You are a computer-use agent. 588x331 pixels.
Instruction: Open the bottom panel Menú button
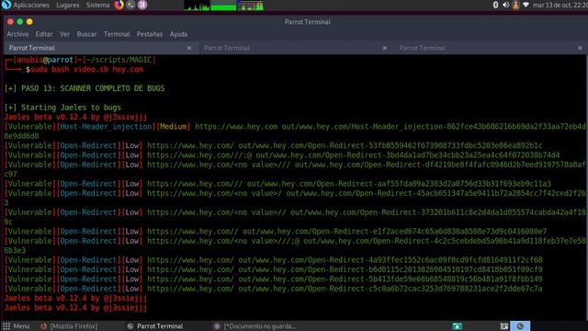tap(17, 326)
